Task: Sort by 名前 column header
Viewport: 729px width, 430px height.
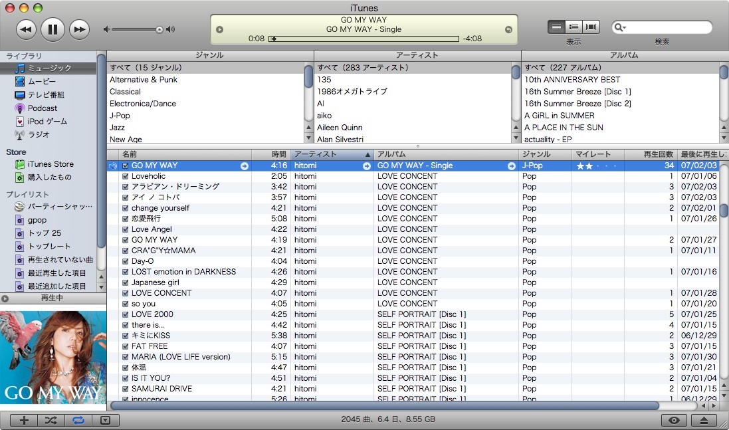Action: [x=185, y=154]
